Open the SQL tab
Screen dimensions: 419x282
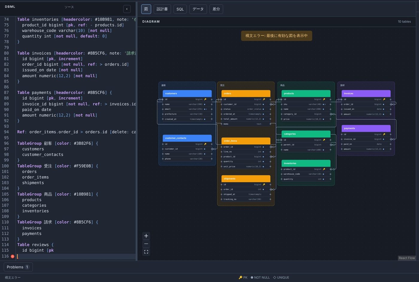pyautogui.click(x=180, y=9)
